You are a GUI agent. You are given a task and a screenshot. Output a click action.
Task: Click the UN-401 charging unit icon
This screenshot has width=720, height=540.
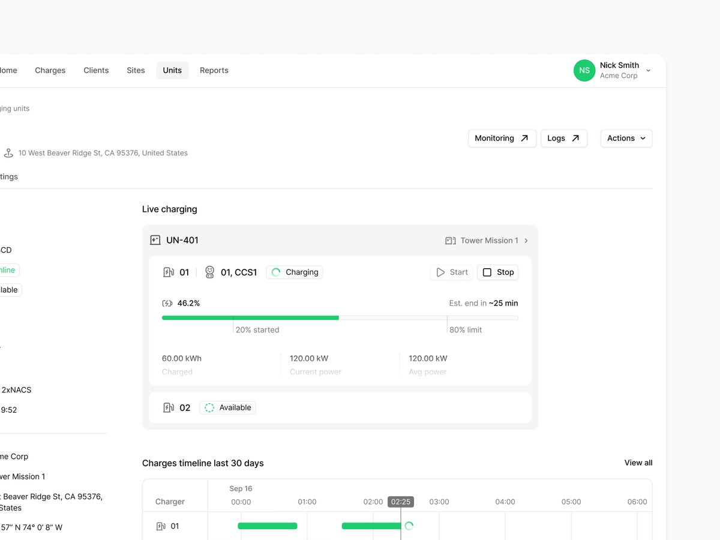(155, 240)
